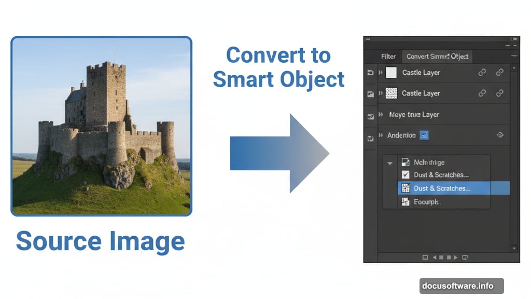Toggle the first smart filter above Dust & Scratches
531x299 pixels.
tap(406, 162)
